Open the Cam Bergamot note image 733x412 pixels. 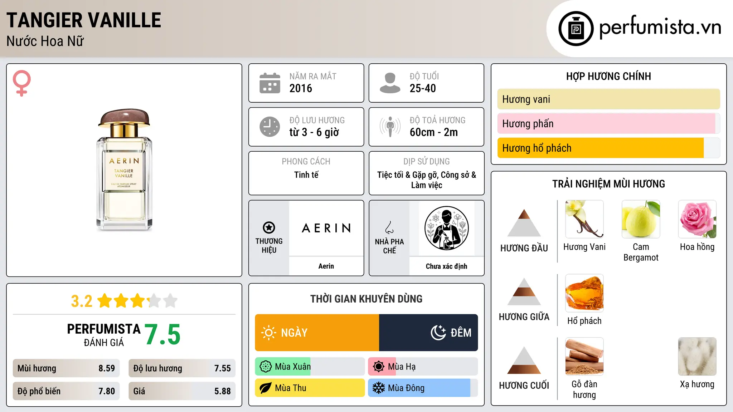tap(641, 219)
